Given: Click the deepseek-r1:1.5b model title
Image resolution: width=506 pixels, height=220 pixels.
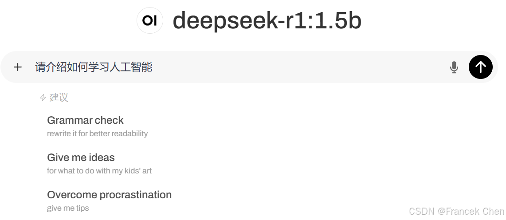Looking at the screenshot, I should coord(267,20).
